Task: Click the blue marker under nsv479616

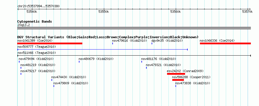Action: [113, 43]
